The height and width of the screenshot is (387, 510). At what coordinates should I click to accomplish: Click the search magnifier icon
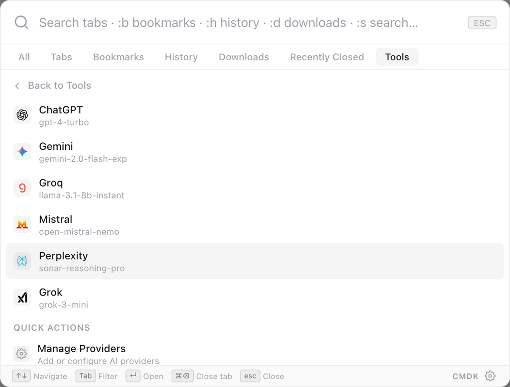click(x=21, y=22)
